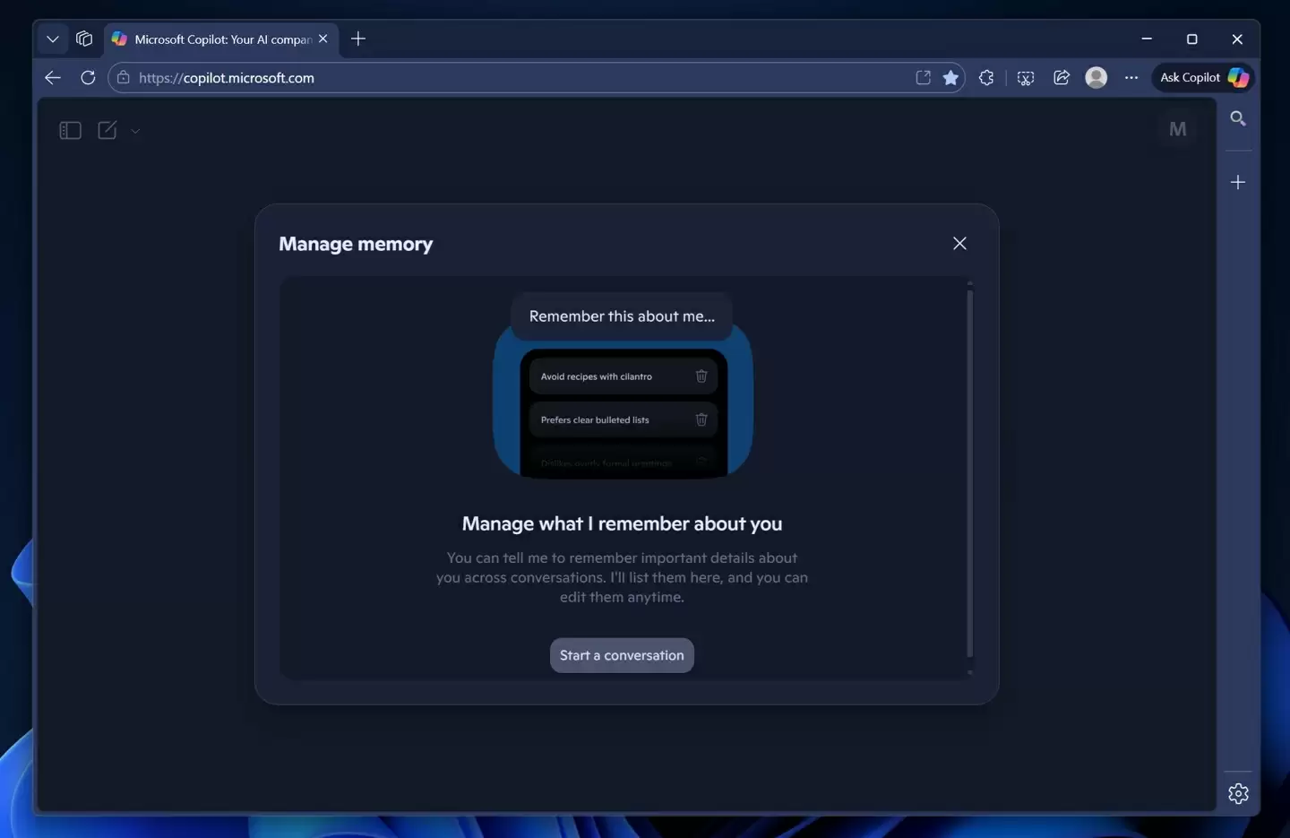Expand the tab search dropdown arrow
The image size is (1290, 838).
coord(53,39)
